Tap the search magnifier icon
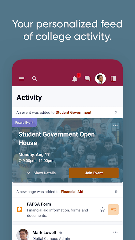Screen dimensions: 135x240 point(34,79)
